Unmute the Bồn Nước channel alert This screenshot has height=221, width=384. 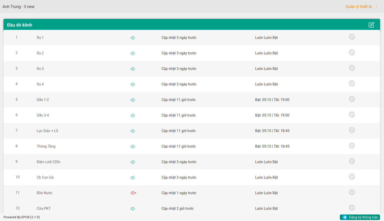[133, 193]
